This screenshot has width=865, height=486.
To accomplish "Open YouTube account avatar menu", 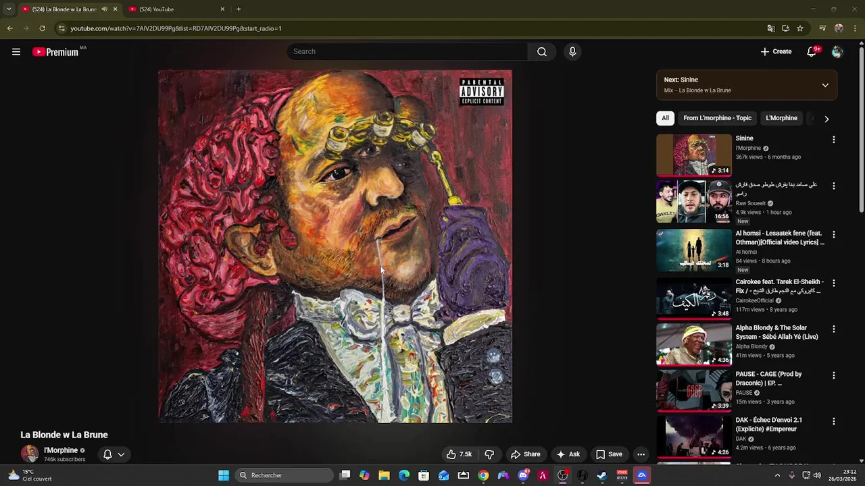I will coord(837,52).
